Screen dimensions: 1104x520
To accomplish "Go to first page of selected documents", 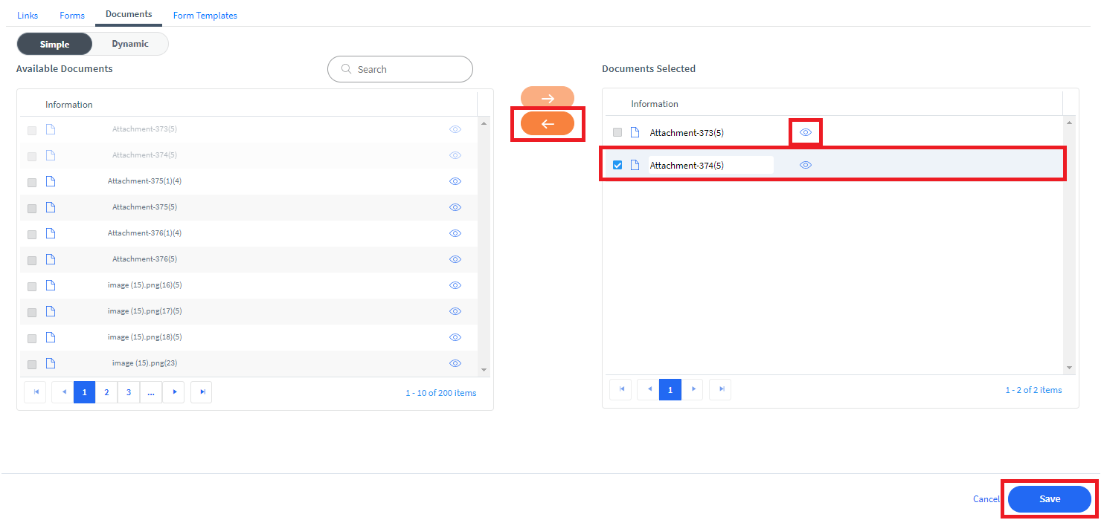I will pos(620,389).
